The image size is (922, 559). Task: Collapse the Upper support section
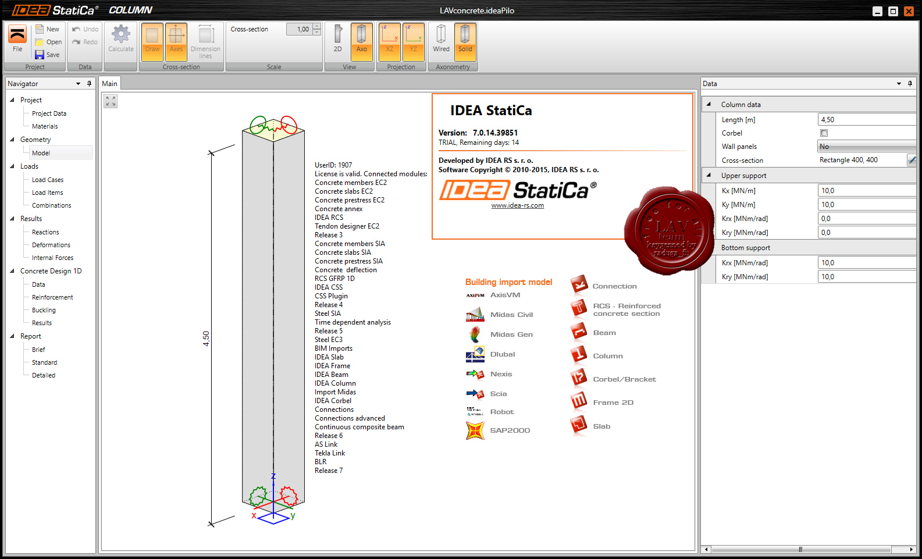pyautogui.click(x=709, y=175)
